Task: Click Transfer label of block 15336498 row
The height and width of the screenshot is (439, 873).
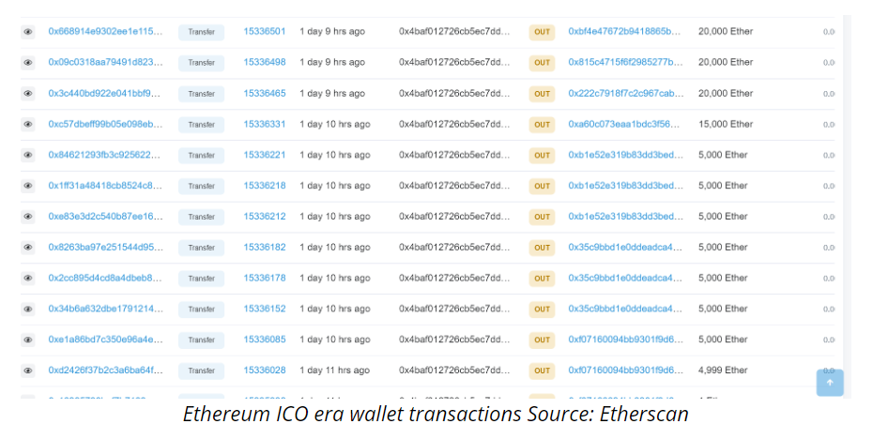Action: pos(202,63)
